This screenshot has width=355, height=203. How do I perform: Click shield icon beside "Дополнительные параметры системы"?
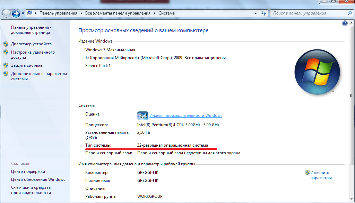[x=6, y=74]
